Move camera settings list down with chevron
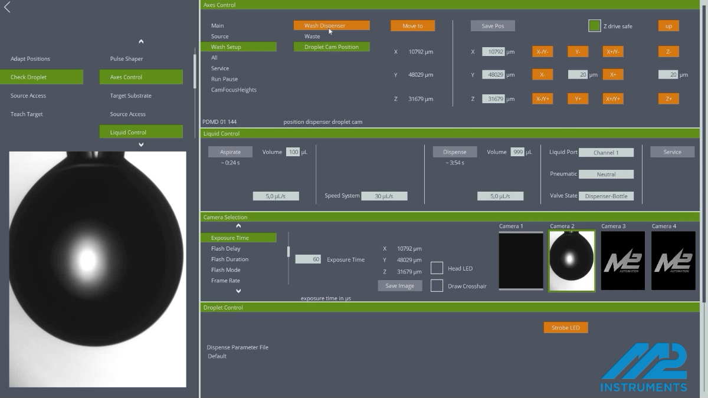The height and width of the screenshot is (398, 708). 238,291
